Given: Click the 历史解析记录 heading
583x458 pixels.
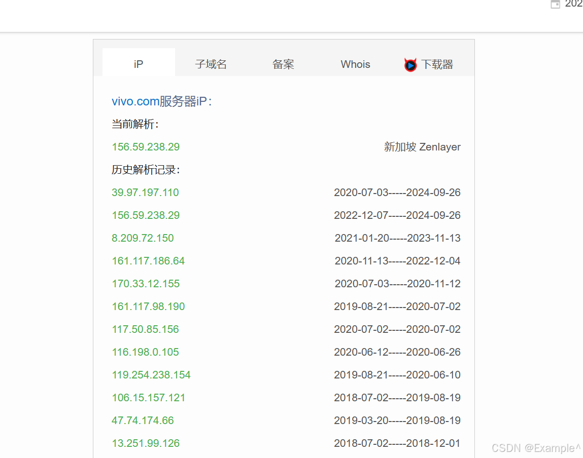Looking at the screenshot, I should [x=146, y=170].
